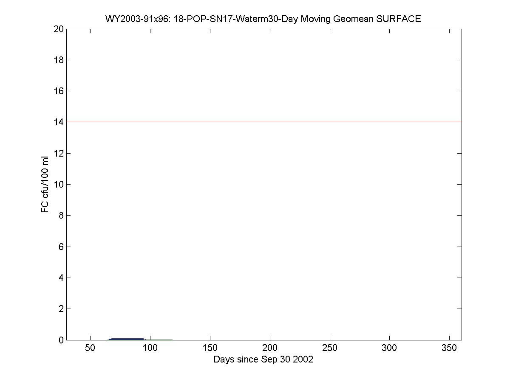The height and width of the screenshot is (382, 510).
Task: Click the x-axis tick label 300
Action: tap(389, 348)
